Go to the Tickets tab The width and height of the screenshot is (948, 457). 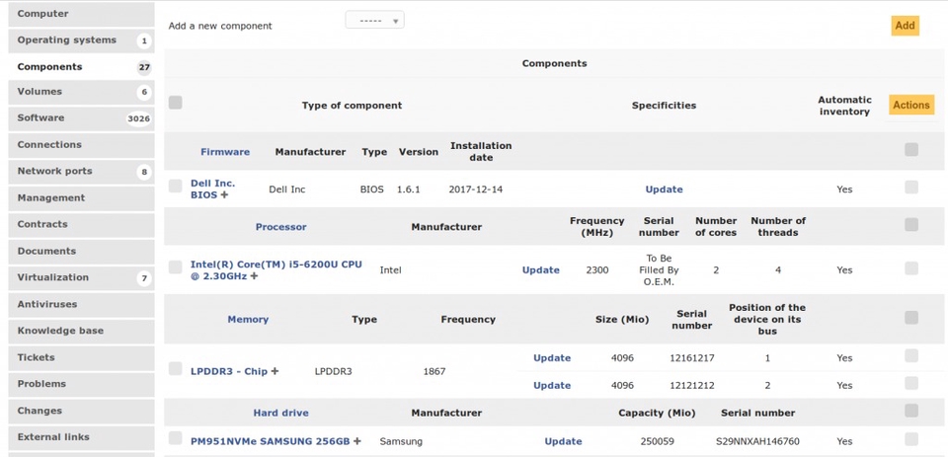click(x=81, y=358)
